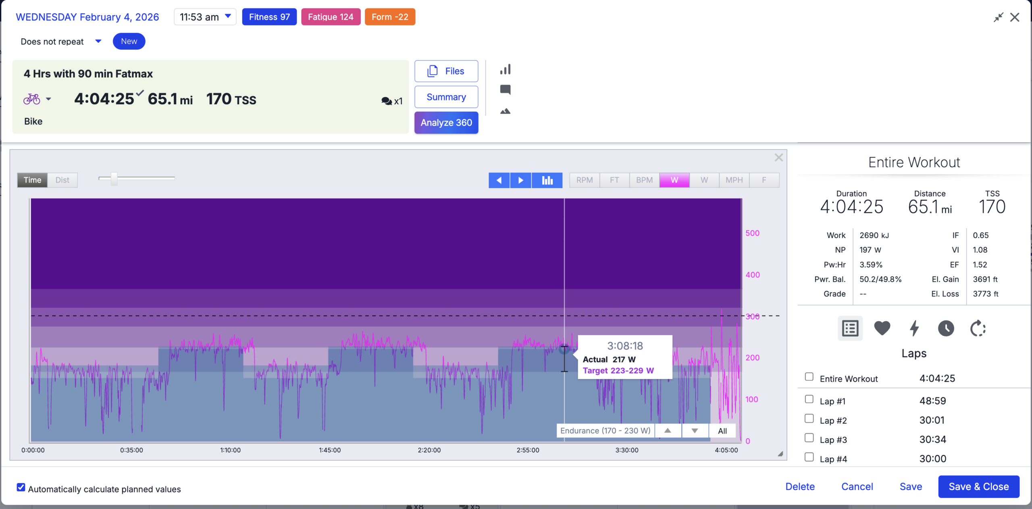Select the Entire Workout checkbox
The image size is (1032, 509).
click(809, 377)
